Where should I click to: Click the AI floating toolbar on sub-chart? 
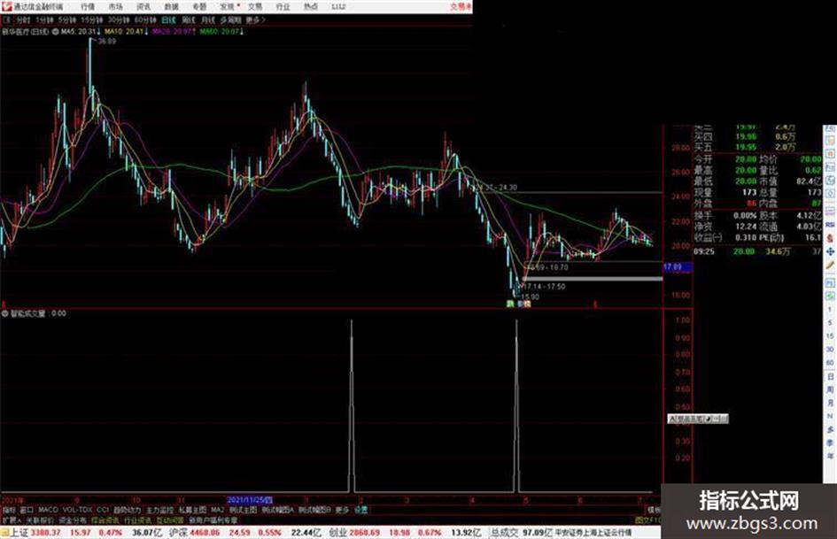coord(698,420)
